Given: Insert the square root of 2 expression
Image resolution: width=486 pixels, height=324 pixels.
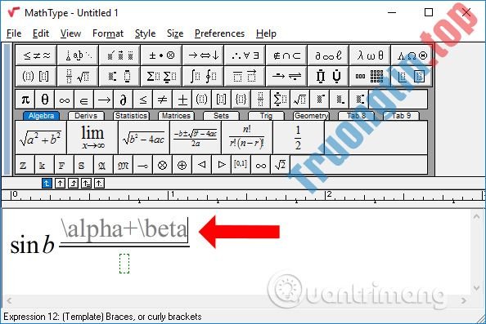Looking at the screenshot, I should [x=280, y=165].
